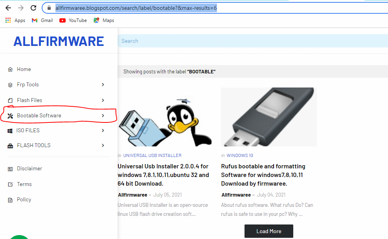The width and height of the screenshot is (388, 239).
Task: Expand the Flash Files submenu chevron
Action: (103, 100)
